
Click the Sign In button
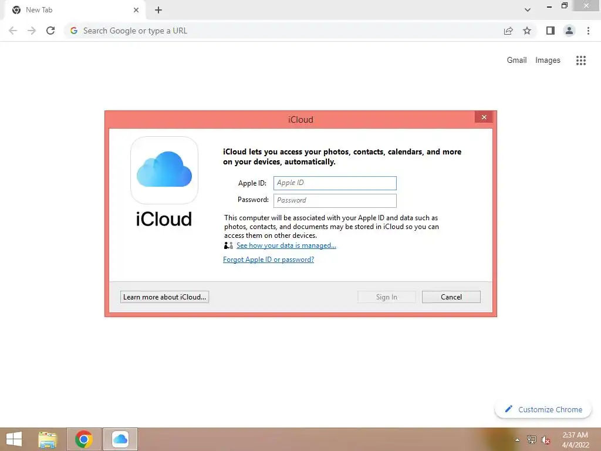(x=386, y=297)
